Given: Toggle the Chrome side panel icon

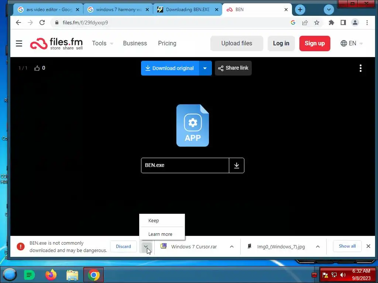Looking at the screenshot, I should point(343,22).
